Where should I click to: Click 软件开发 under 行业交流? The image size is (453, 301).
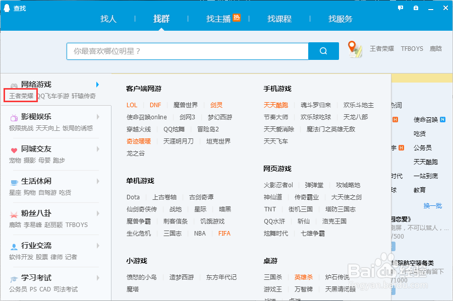pyautogui.click(x=21, y=257)
